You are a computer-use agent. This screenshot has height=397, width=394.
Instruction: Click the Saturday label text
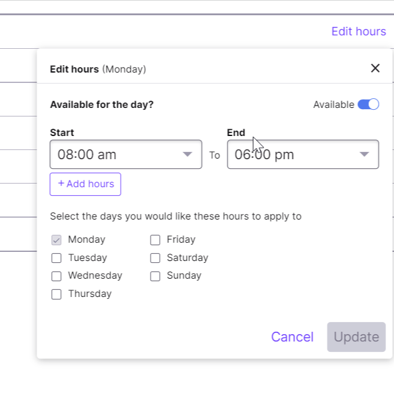tap(187, 258)
